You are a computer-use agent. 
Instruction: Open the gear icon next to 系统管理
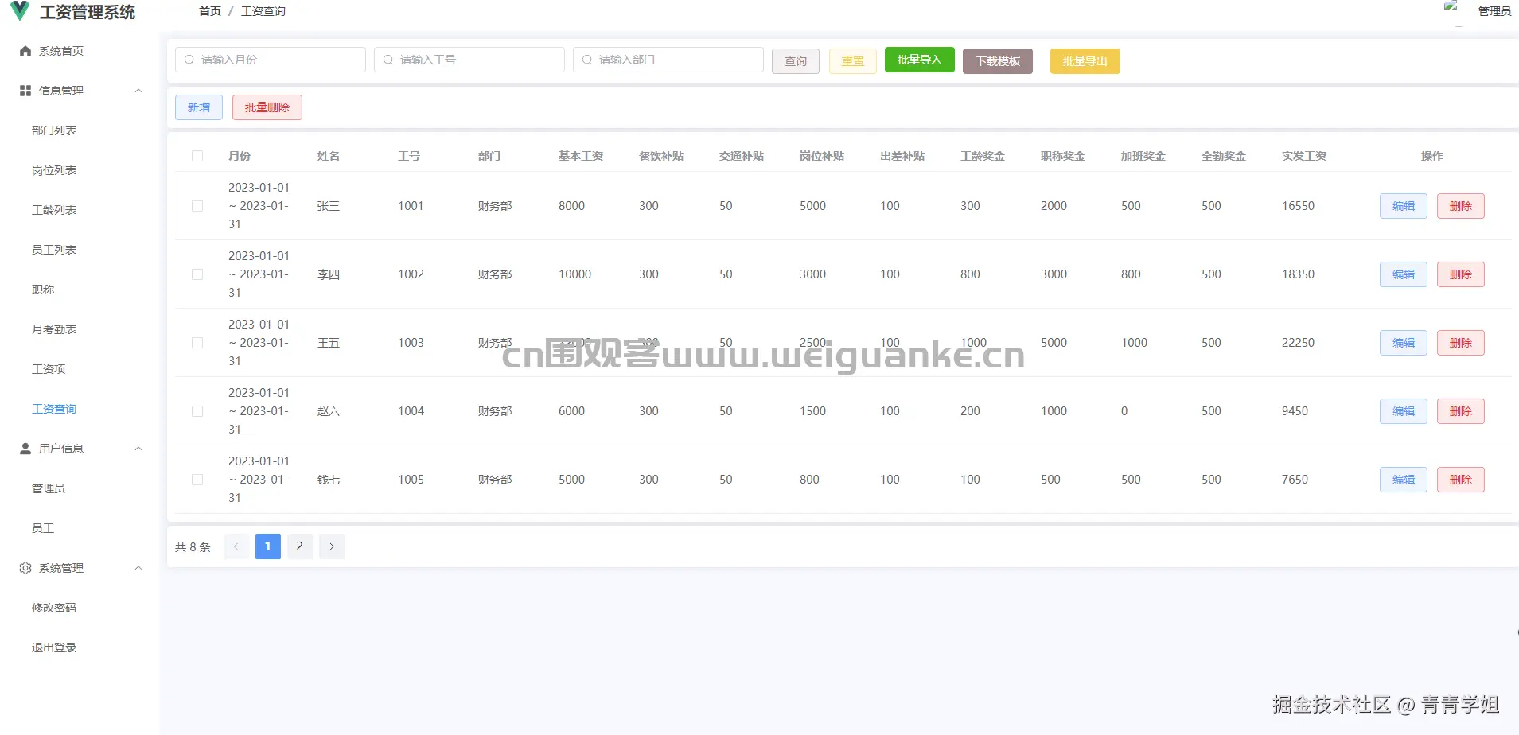(x=25, y=567)
